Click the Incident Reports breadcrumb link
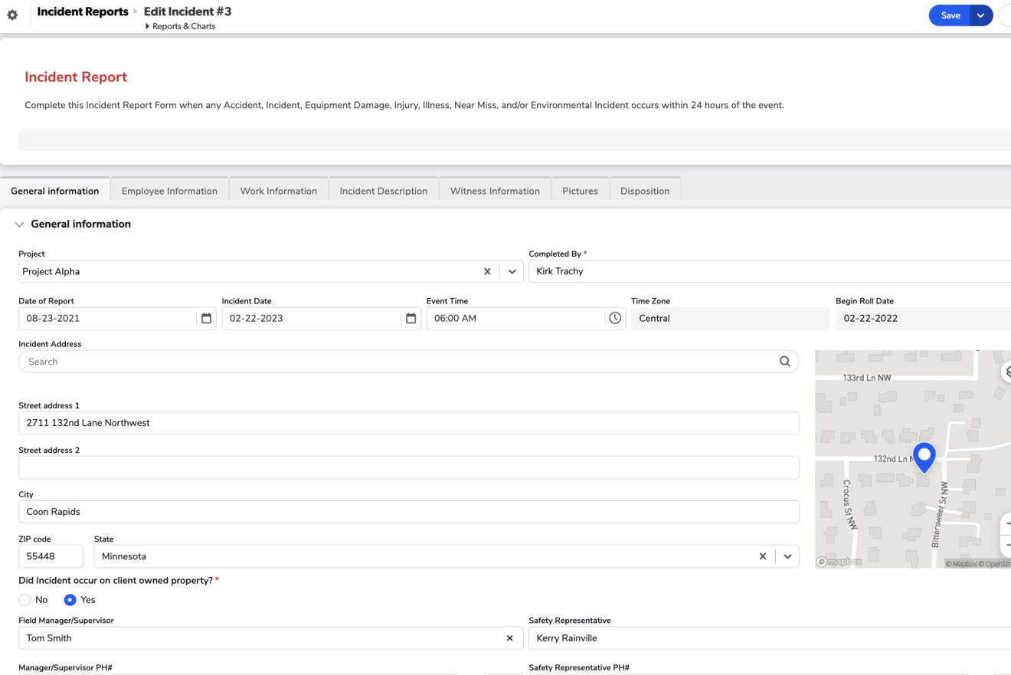Screen dimensions: 1011x675 click(83, 11)
